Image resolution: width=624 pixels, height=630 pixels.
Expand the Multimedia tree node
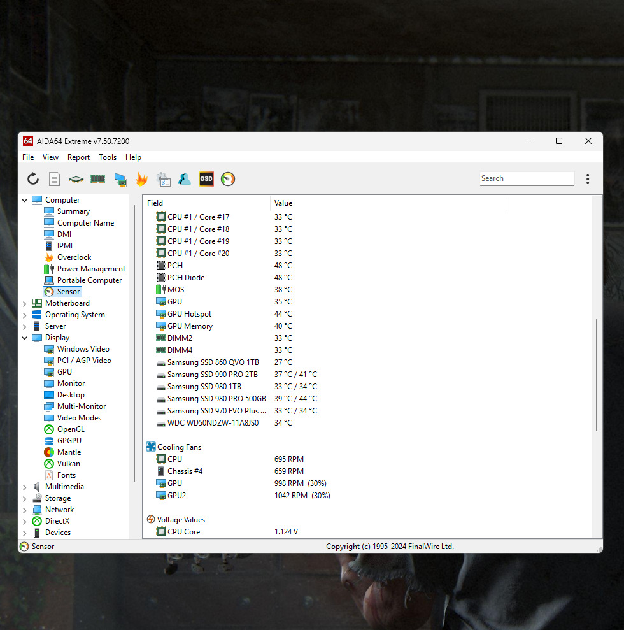tap(24, 487)
